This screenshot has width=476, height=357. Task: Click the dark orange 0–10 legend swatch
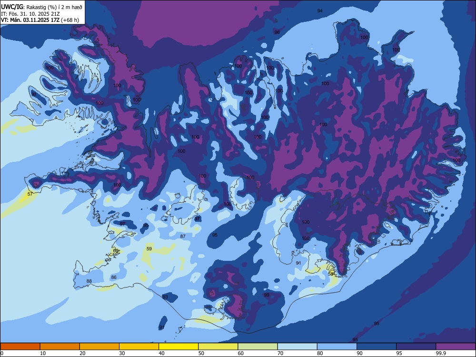(x=20, y=347)
